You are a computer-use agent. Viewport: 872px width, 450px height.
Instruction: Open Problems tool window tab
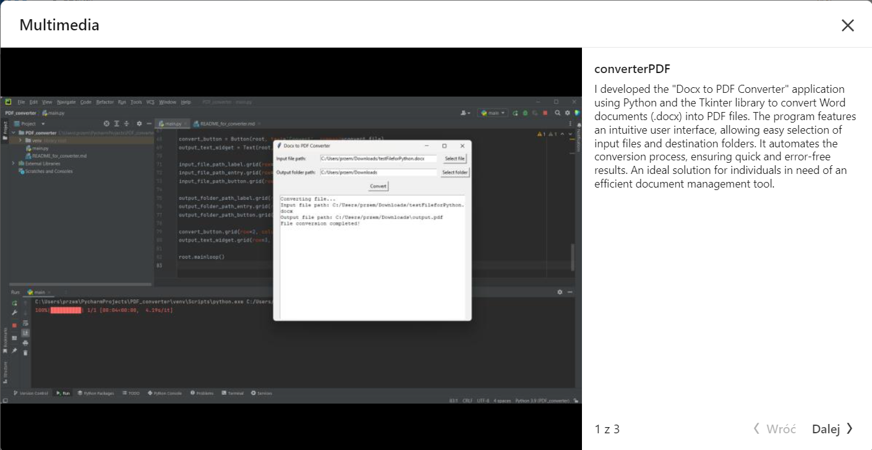coord(202,393)
